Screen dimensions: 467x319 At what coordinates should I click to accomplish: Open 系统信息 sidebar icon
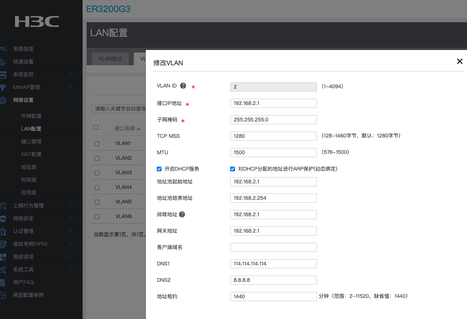(3, 48)
